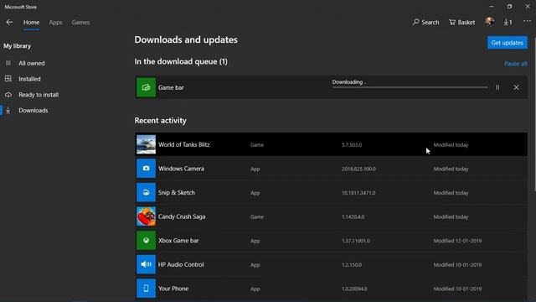
Task: Click the Xbox Game bar icon
Action: (146, 241)
